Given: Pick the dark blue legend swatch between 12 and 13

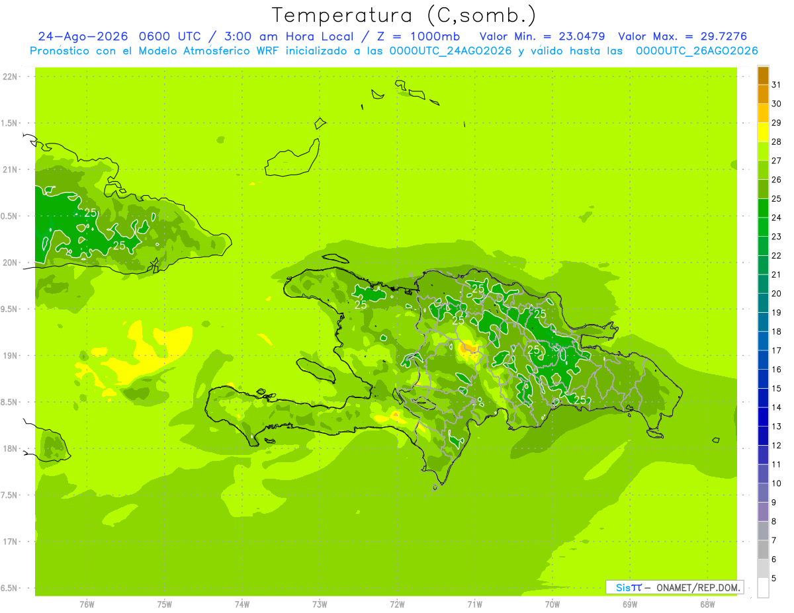Looking at the screenshot, I should point(763,436).
